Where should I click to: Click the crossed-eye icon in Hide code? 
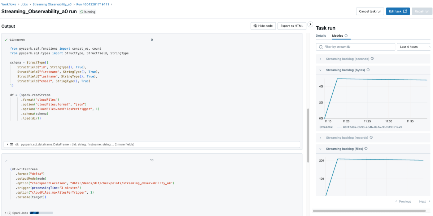255,26
